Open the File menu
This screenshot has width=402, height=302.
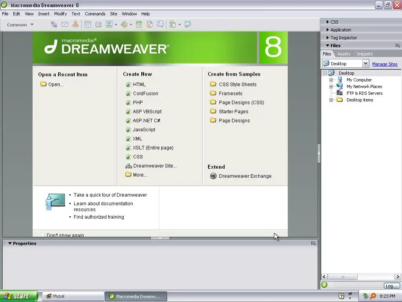5,14
